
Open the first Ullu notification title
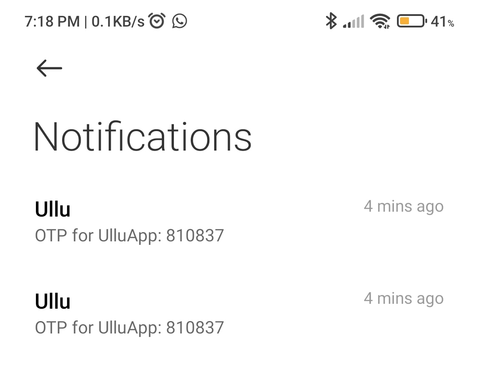[53, 209]
